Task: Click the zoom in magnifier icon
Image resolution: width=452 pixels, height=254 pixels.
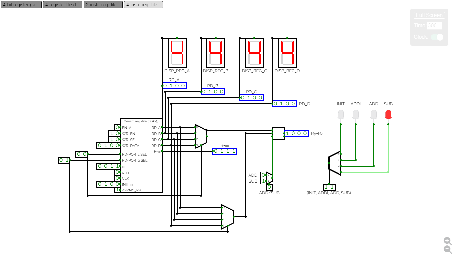Action: coord(447,241)
